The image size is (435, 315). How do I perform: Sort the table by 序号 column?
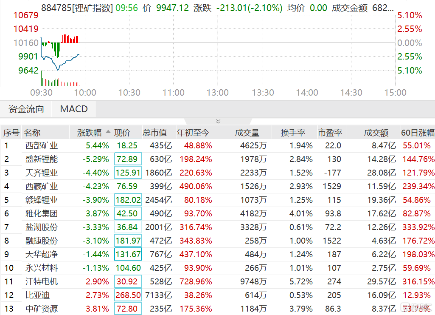[x=11, y=133]
